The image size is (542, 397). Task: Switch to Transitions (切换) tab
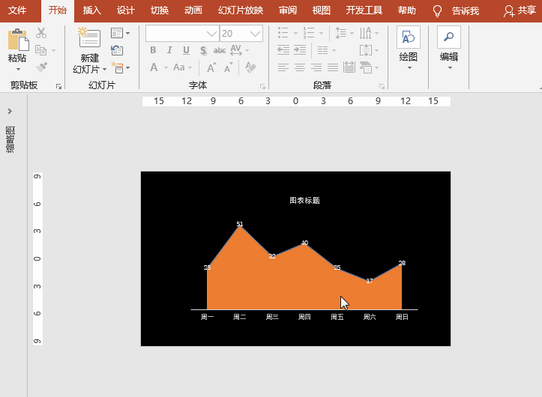(160, 10)
